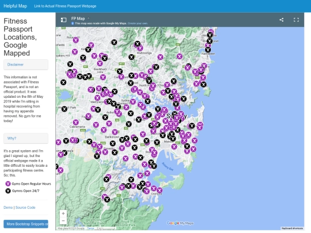Open Link to Actual Fitness Passport Webpage

[65, 6]
